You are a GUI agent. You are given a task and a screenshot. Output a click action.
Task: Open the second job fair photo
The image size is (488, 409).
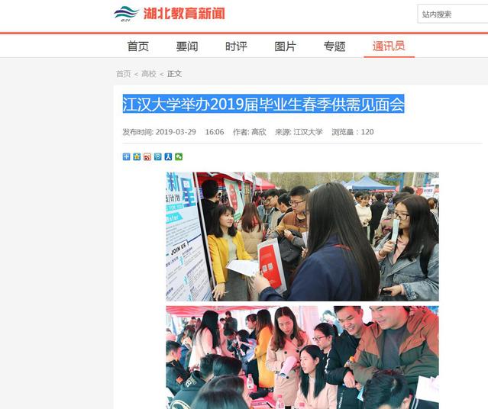pos(302,357)
